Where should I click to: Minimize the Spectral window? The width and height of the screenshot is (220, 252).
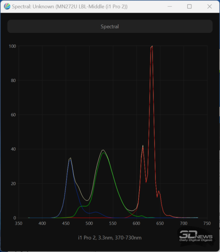170,7
